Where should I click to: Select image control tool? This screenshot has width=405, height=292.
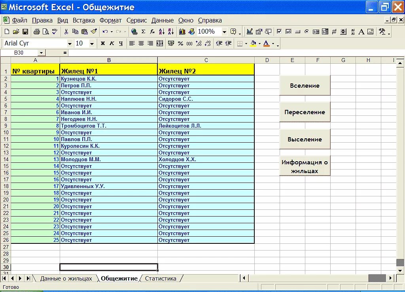(x=370, y=32)
